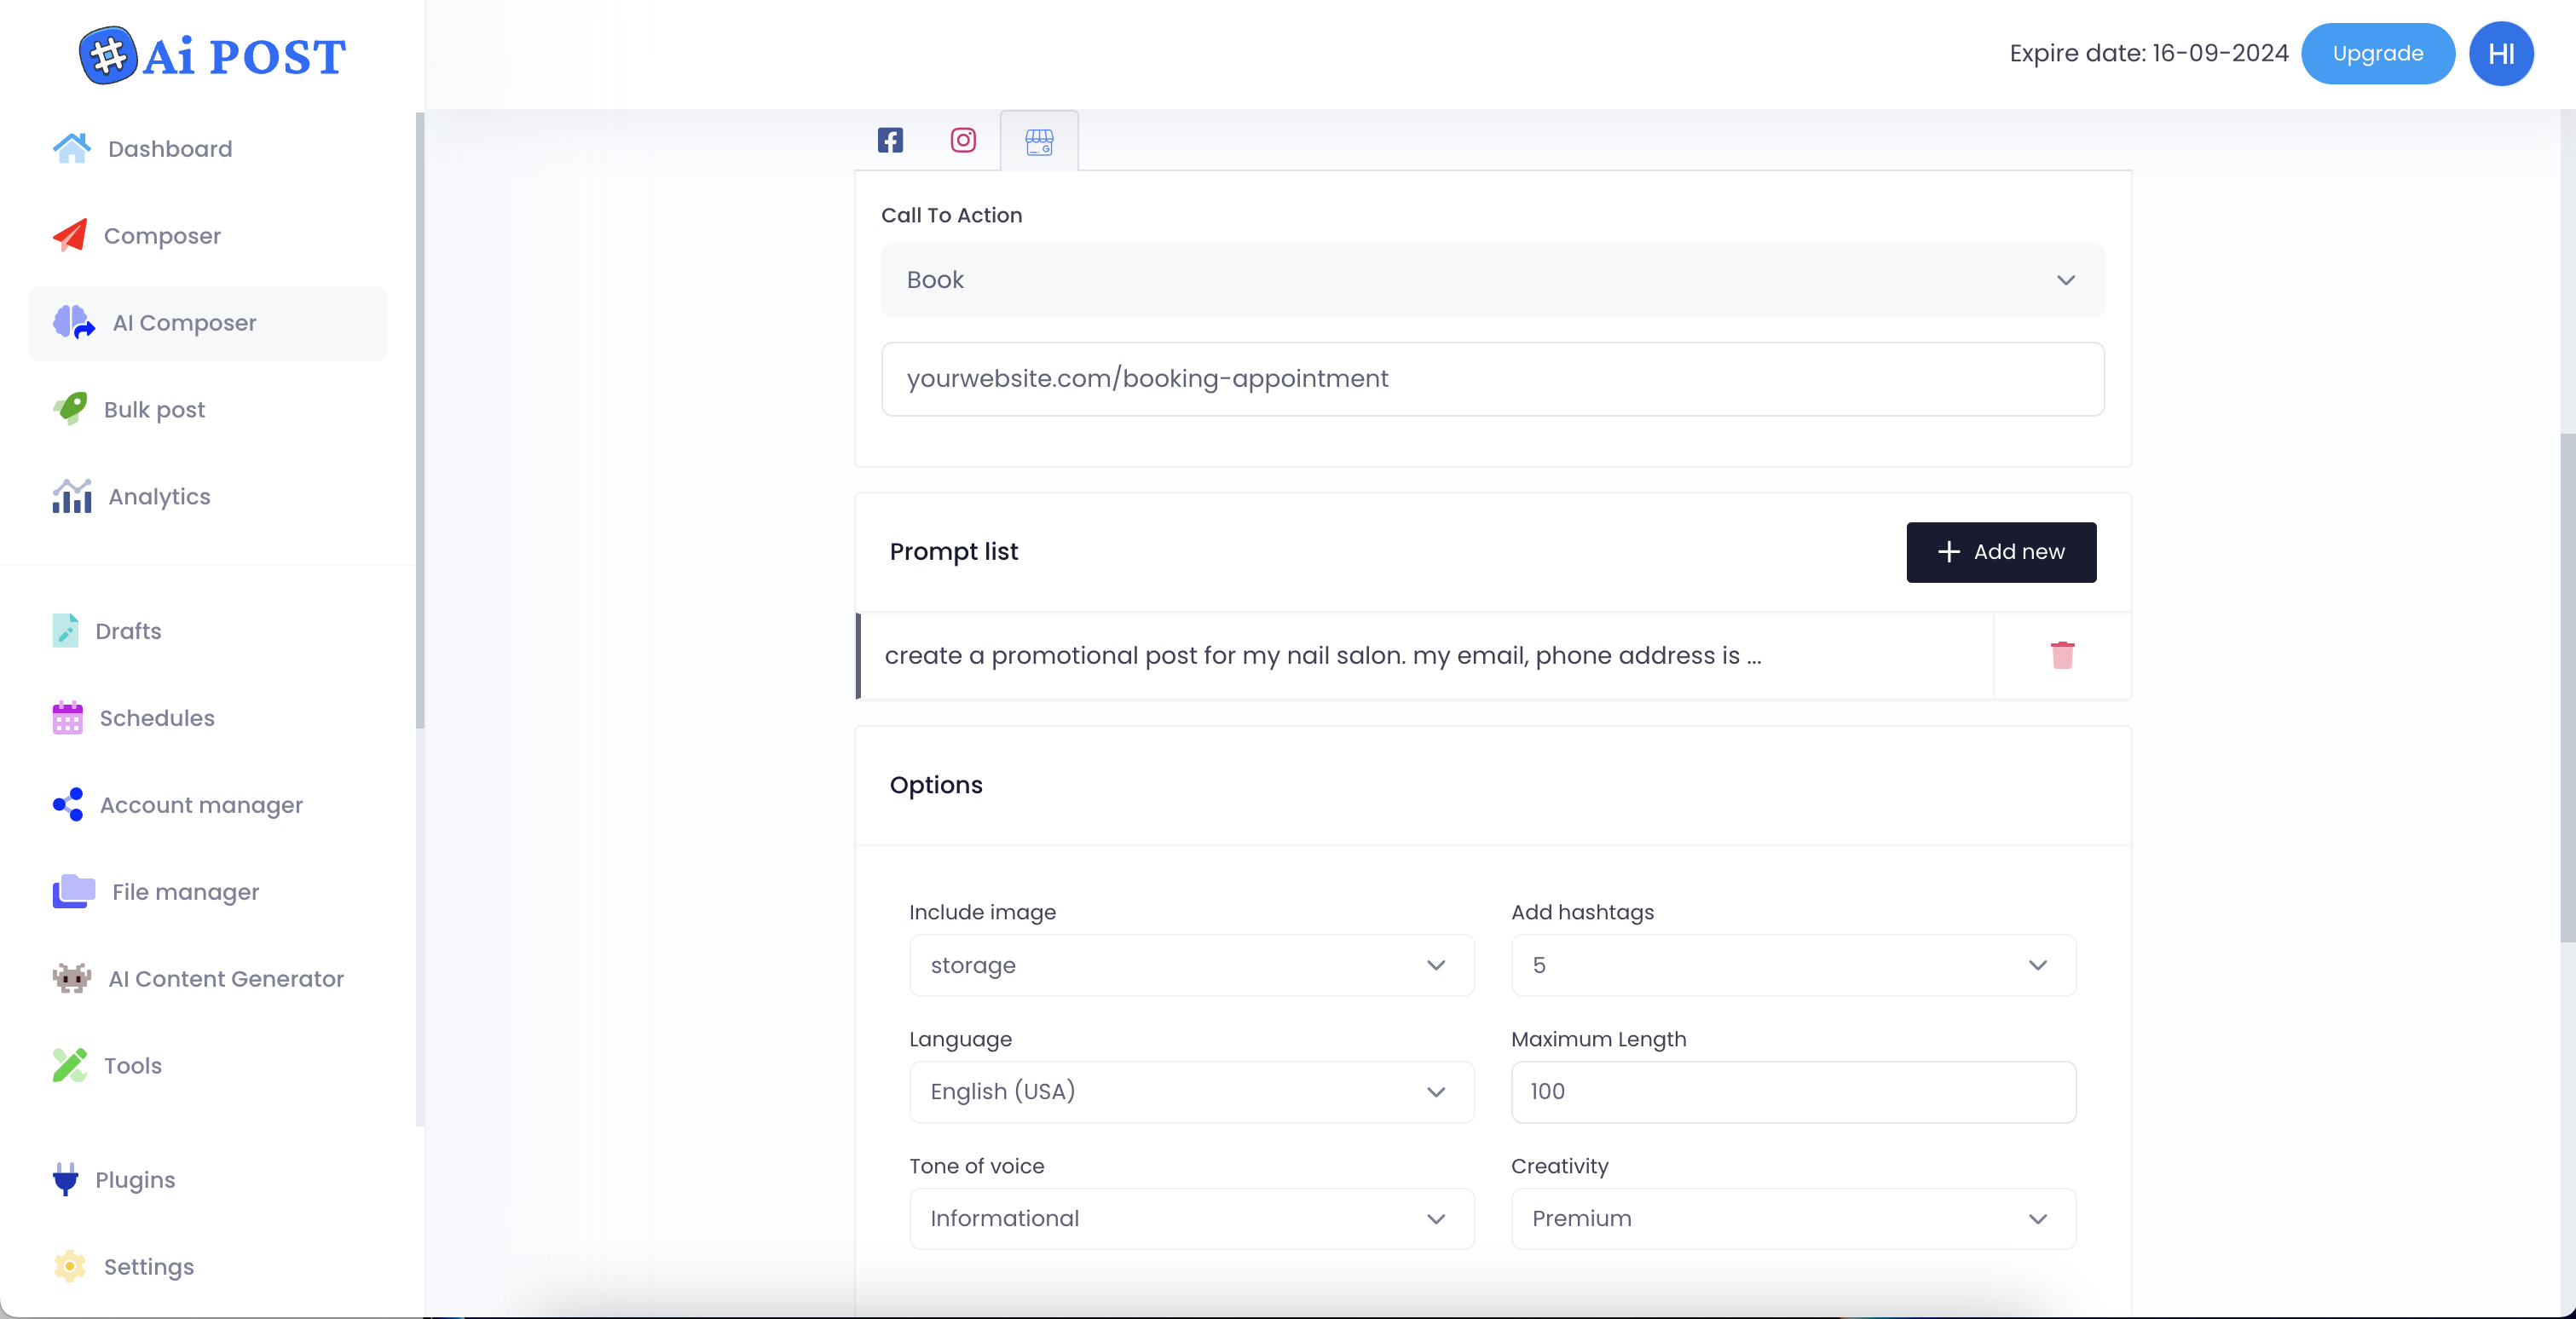Open File manager folder icon
Viewport: 2576px width, 1319px height.
(74, 891)
